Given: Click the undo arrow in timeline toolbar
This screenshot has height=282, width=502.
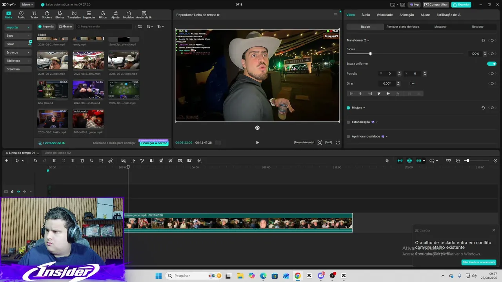Looking at the screenshot, I should [35, 161].
